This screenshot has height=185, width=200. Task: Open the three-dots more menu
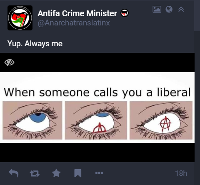tap(99, 173)
